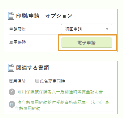Screen dimensions: 123x118
Task: Open the 申請履歴 dropdown
Action: (87, 29)
